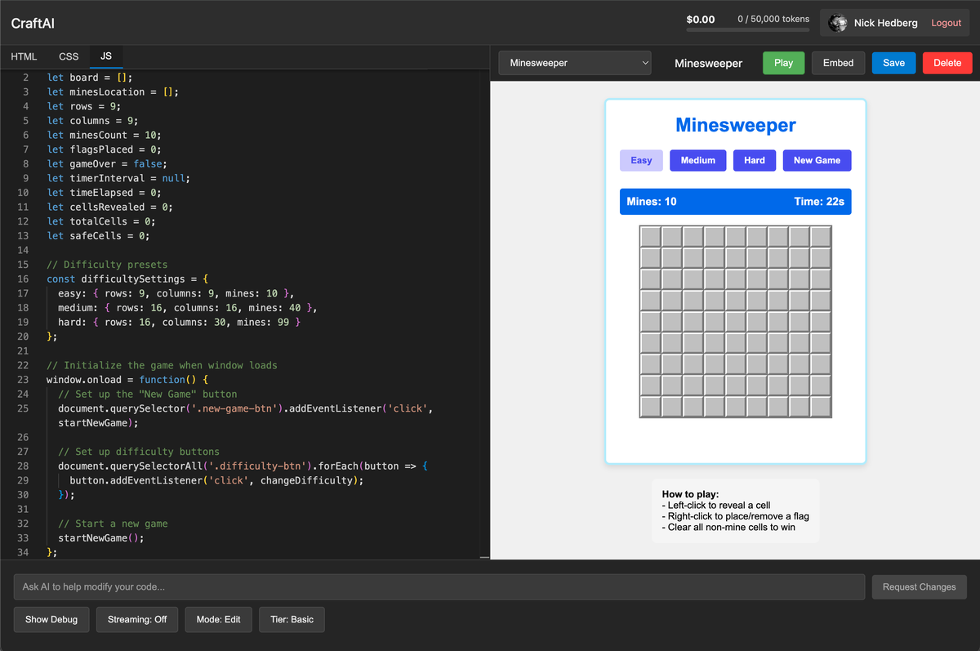The width and height of the screenshot is (980, 651).
Task: Select the JS tab
Action: [x=106, y=56]
